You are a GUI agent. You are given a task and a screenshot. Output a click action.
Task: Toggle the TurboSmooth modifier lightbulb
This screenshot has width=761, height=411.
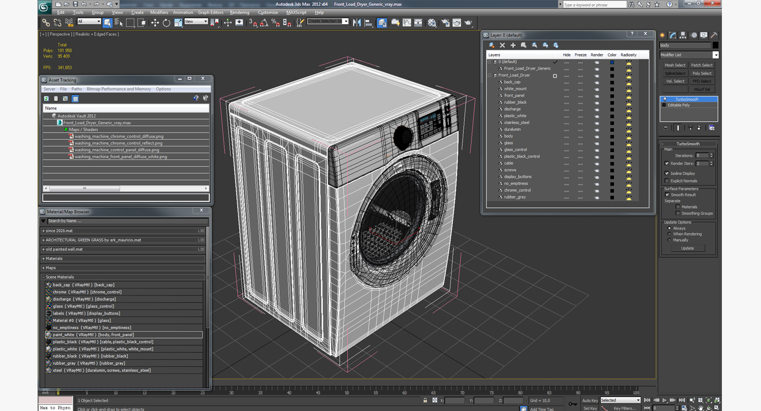coord(665,99)
